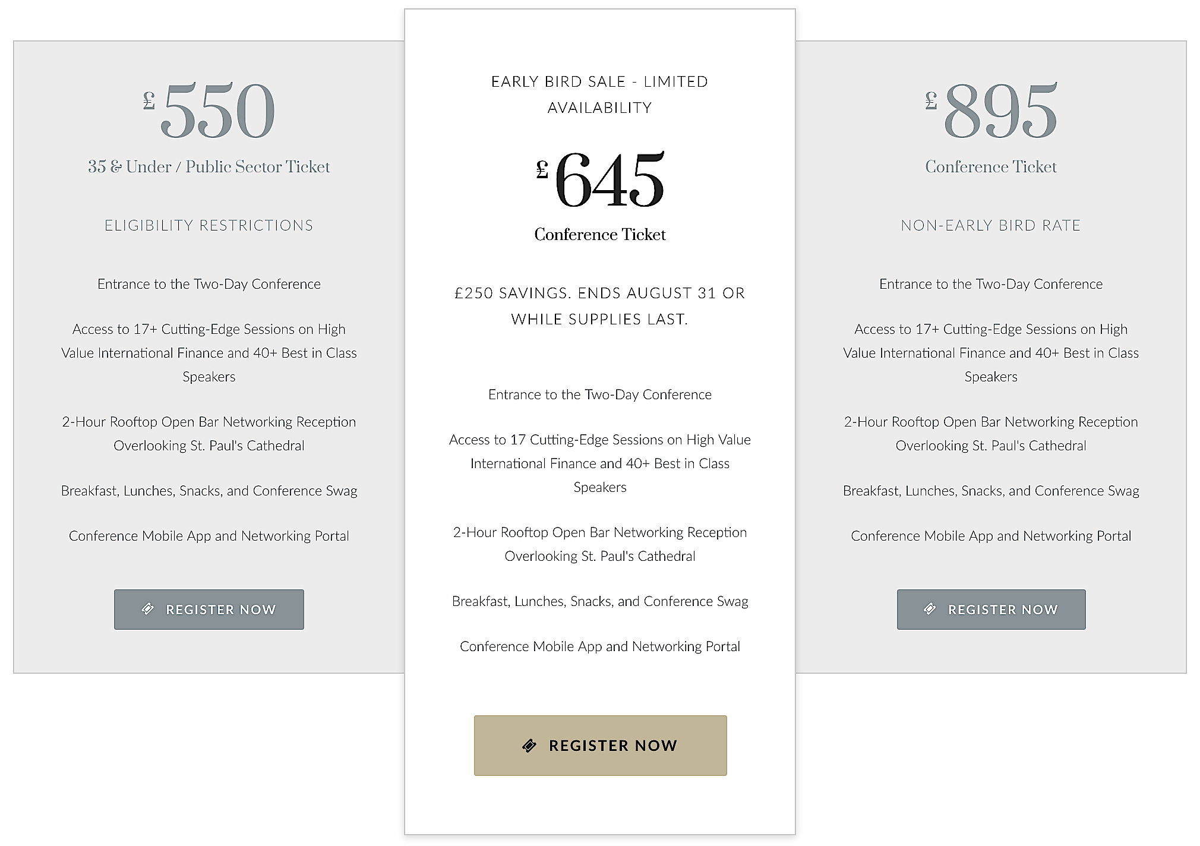This screenshot has height=846, width=1200.
Task: Click the £645 early bird price
Action: 600,179
